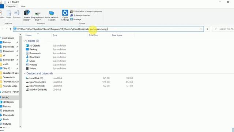Switch to the View ribbon tab

tap(23, 7)
